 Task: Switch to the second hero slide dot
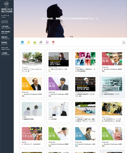pos(72,37)
